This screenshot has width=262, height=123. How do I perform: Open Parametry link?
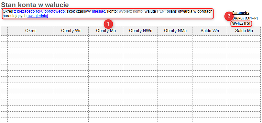241,13
